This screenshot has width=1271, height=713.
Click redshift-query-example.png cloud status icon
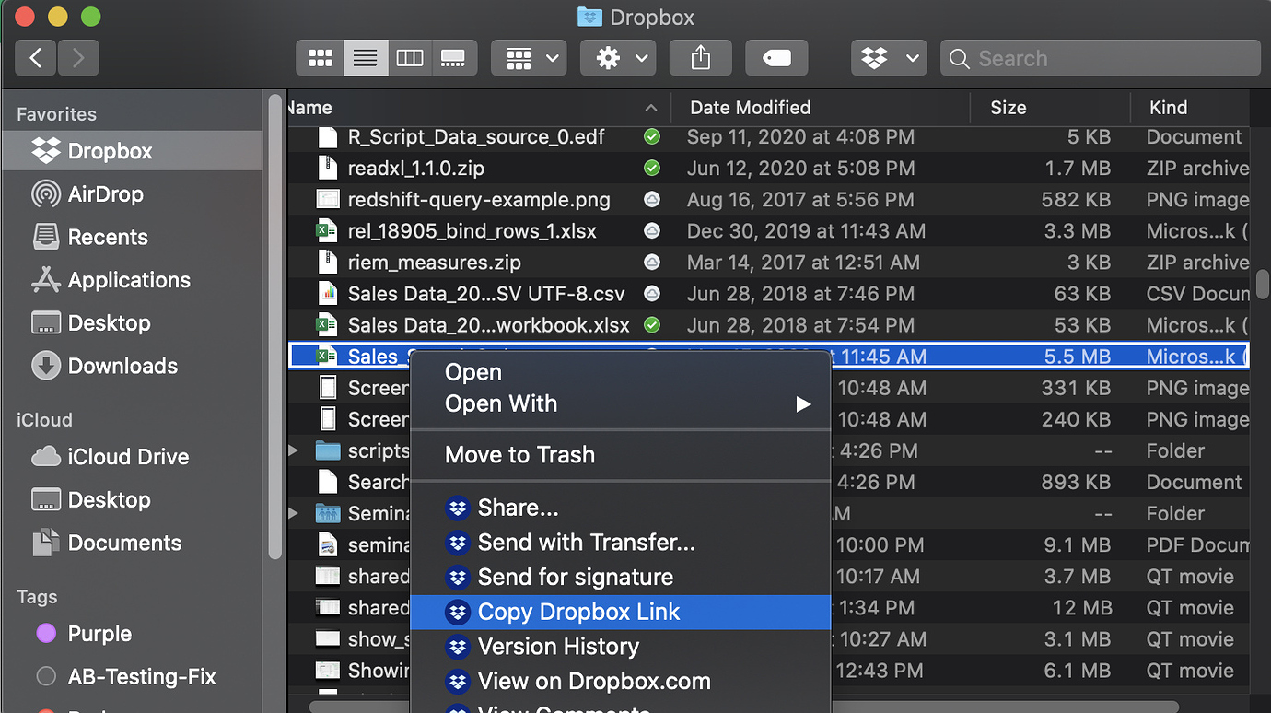click(652, 200)
